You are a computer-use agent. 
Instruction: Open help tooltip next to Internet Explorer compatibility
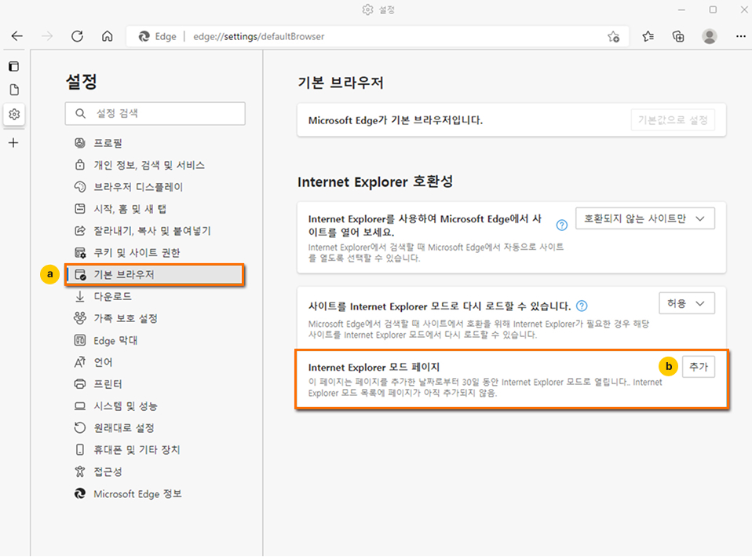[561, 225]
